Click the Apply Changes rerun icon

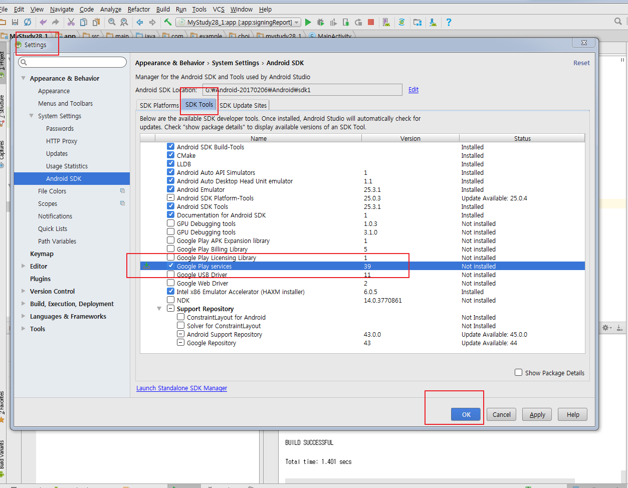pyautogui.click(x=358, y=22)
